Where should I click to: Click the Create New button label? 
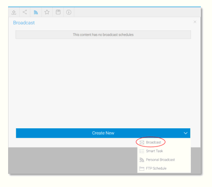click(103, 133)
